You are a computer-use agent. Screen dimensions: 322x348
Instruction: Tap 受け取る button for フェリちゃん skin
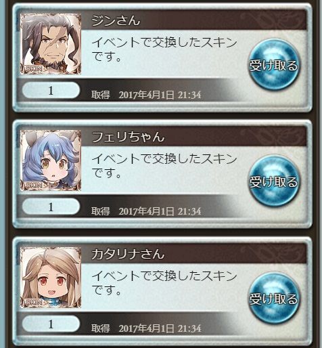point(274,181)
